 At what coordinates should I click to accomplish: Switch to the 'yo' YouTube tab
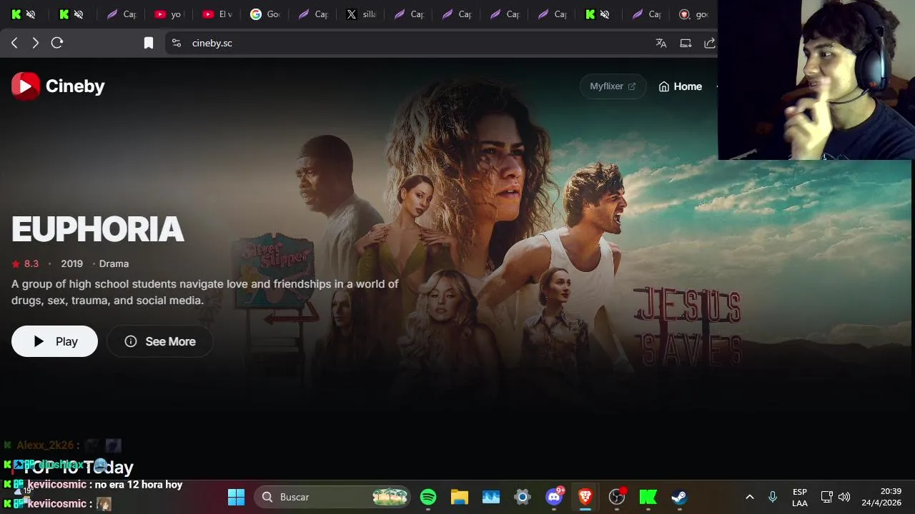169,14
